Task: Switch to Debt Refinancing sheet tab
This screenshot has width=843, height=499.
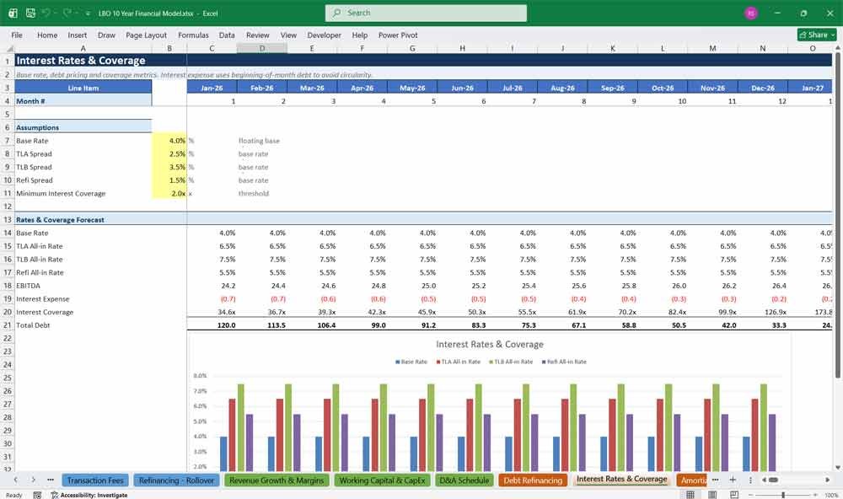Action: click(533, 480)
